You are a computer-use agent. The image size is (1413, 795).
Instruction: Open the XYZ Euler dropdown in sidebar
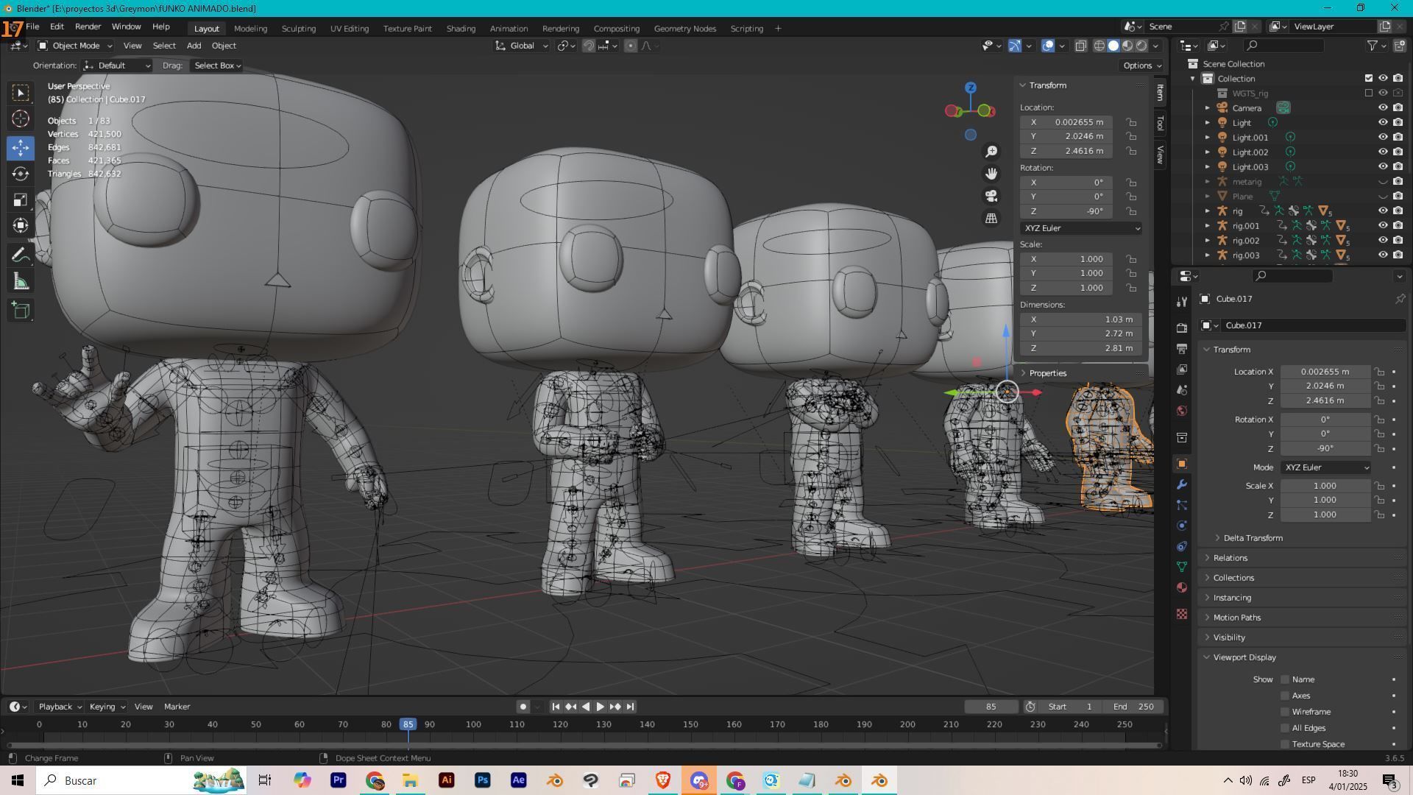pos(1081,228)
